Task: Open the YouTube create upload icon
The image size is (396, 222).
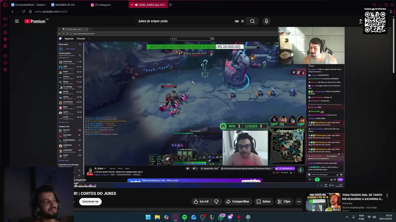Action: (x=361, y=21)
